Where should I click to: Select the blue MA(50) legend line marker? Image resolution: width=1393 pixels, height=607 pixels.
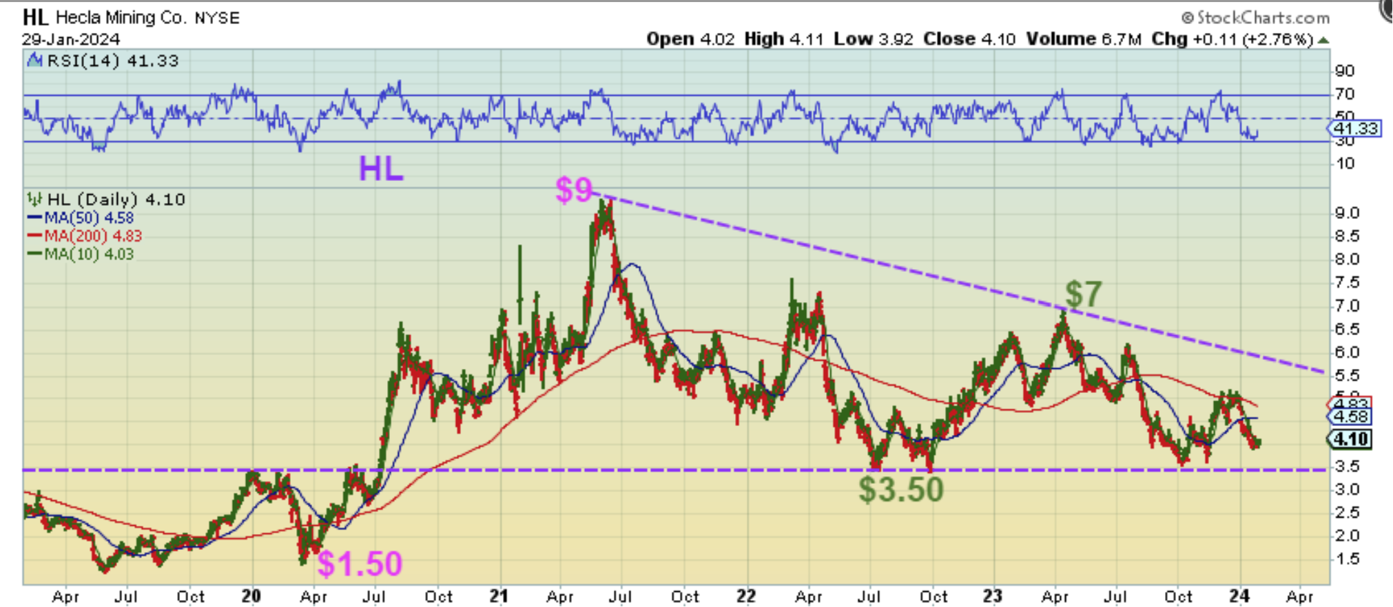click(x=34, y=218)
